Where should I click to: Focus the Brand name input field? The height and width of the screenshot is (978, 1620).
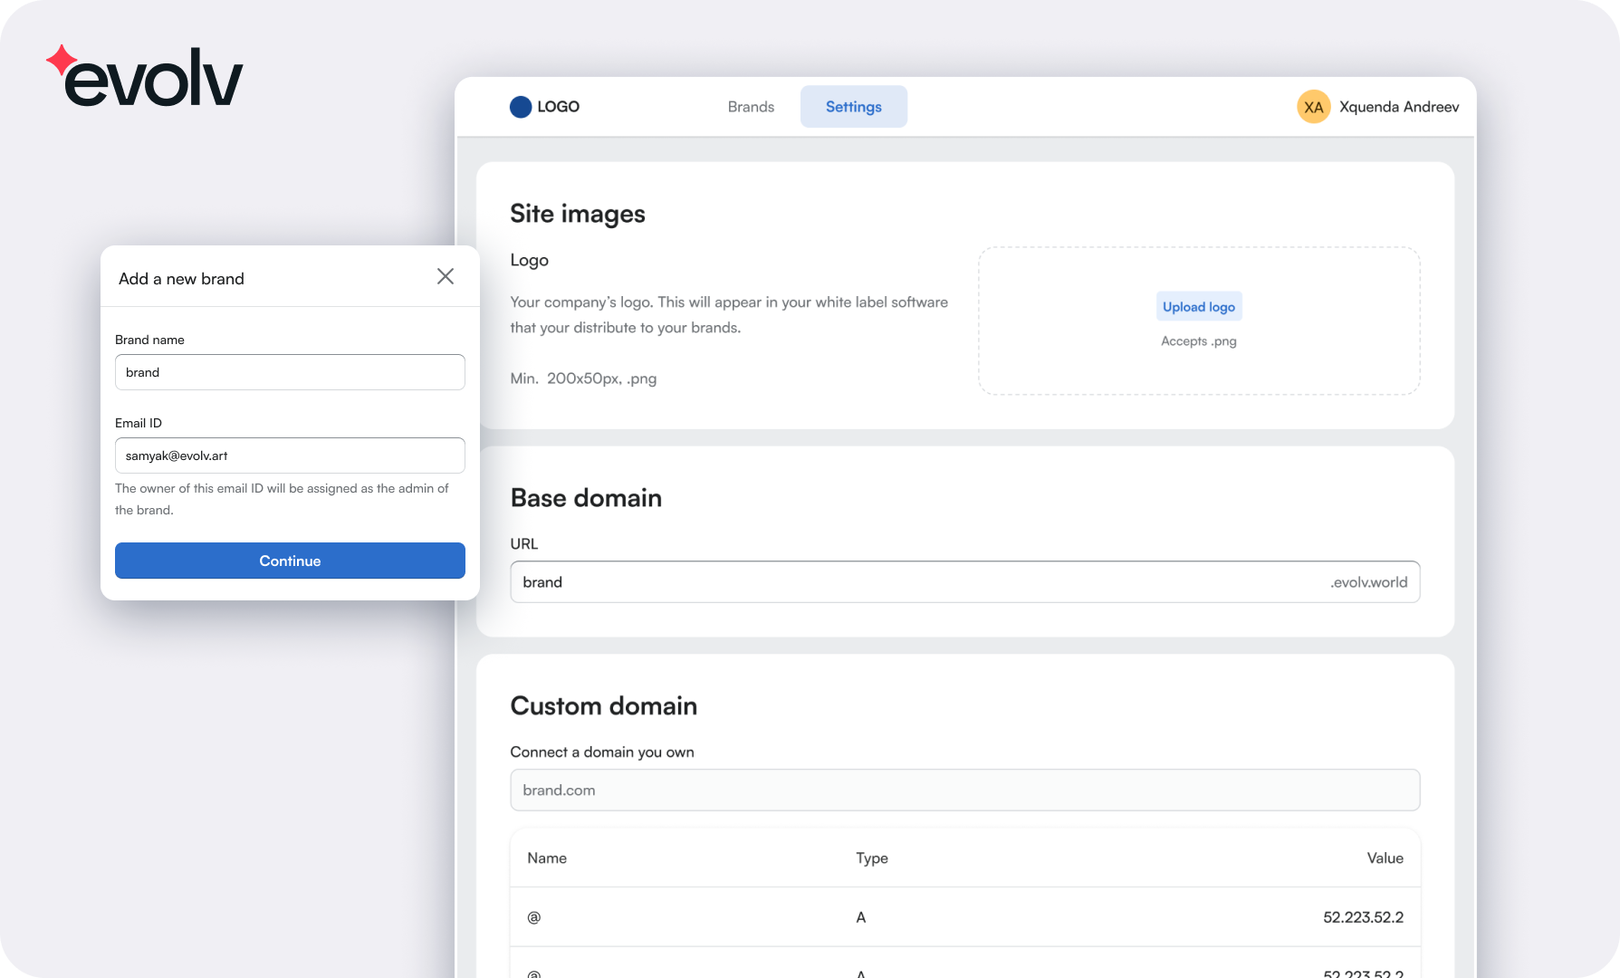click(x=290, y=372)
